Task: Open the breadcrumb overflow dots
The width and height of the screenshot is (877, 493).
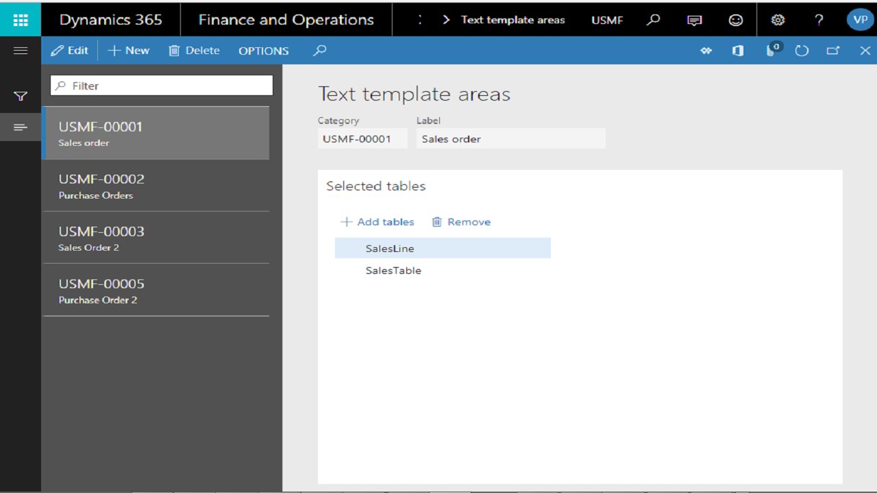Action: (x=420, y=20)
